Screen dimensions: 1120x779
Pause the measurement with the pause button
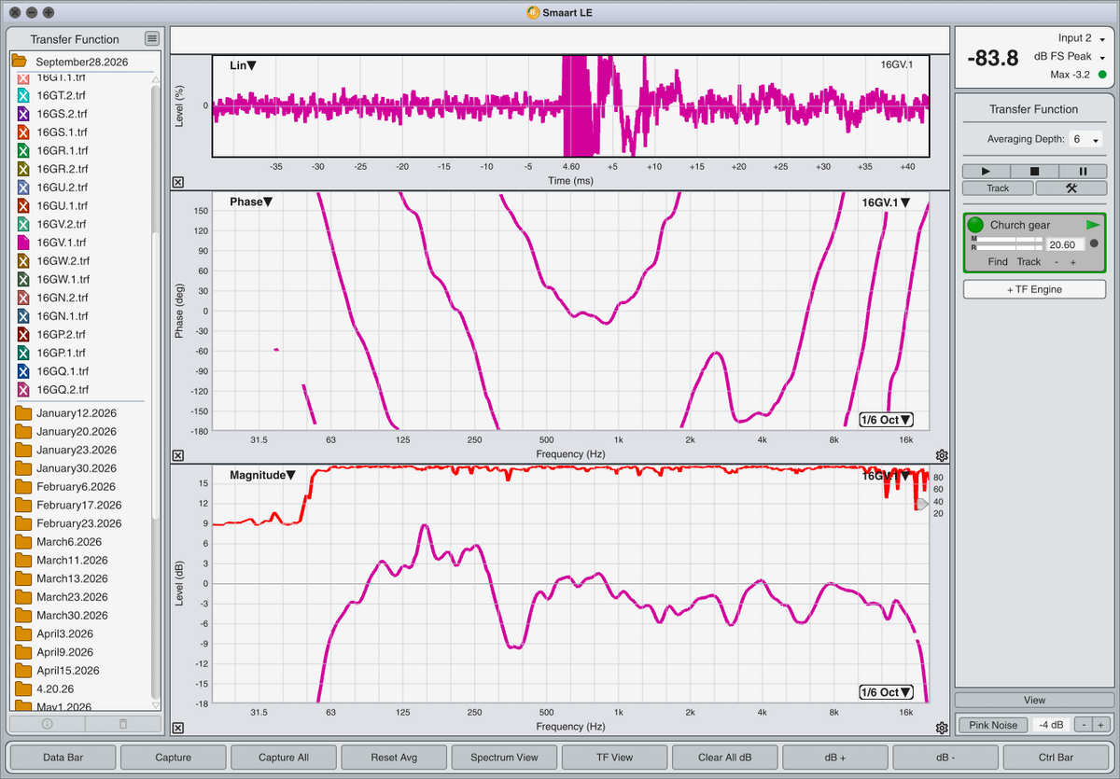pyautogui.click(x=1082, y=172)
